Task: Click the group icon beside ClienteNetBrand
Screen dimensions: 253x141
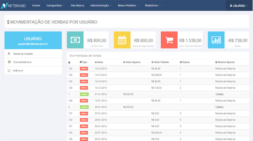Action: 9,62
